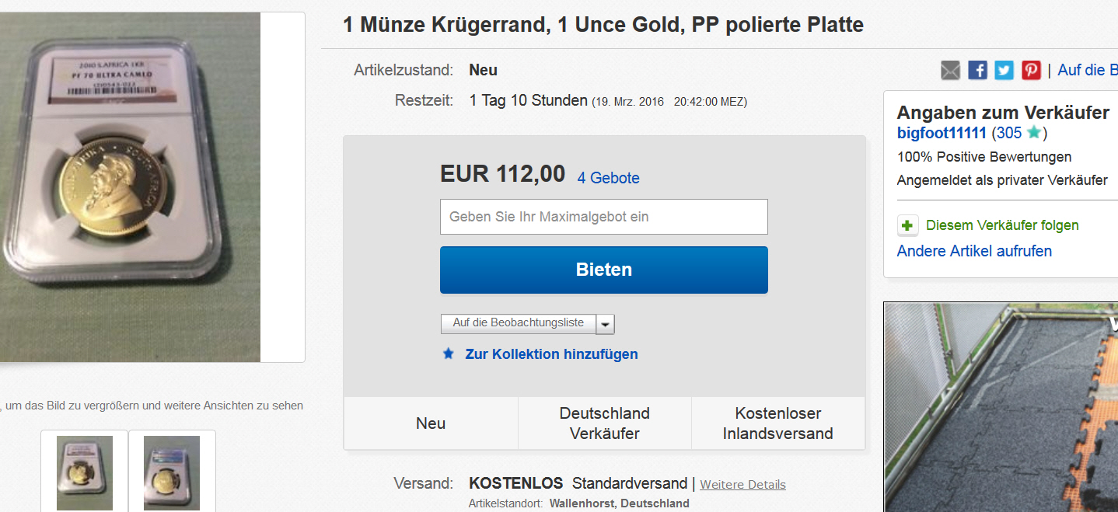Pin this listing on Pinterest
The image size is (1118, 512).
[1031, 71]
